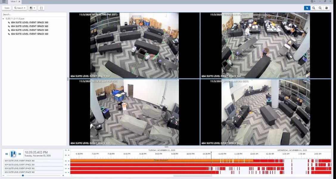336x179 pixels.
Task: Pause video playback
Action: coord(13,154)
